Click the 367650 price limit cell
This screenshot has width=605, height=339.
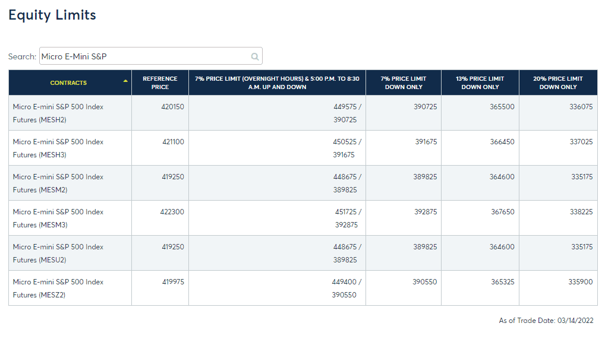pyautogui.click(x=502, y=212)
